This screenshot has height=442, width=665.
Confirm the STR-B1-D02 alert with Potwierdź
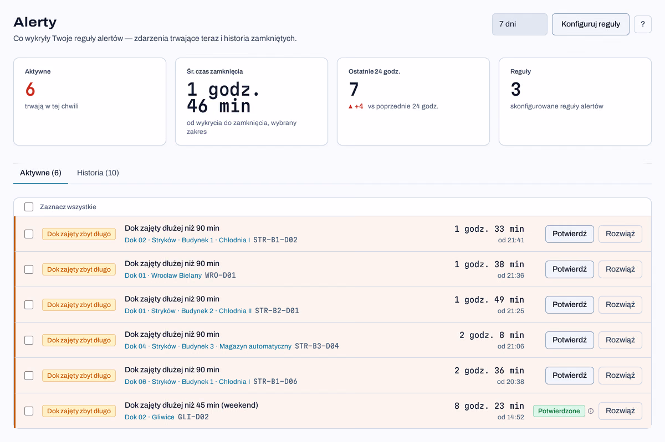tap(570, 234)
